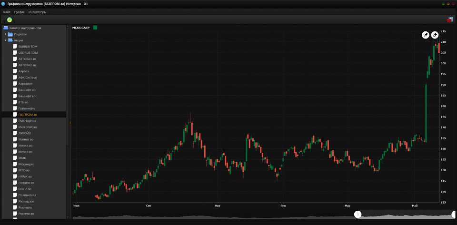Choose USDRUB TOM instrument
Image resolution: width=457 pixels, height=225 pixels.
[28, 53]
